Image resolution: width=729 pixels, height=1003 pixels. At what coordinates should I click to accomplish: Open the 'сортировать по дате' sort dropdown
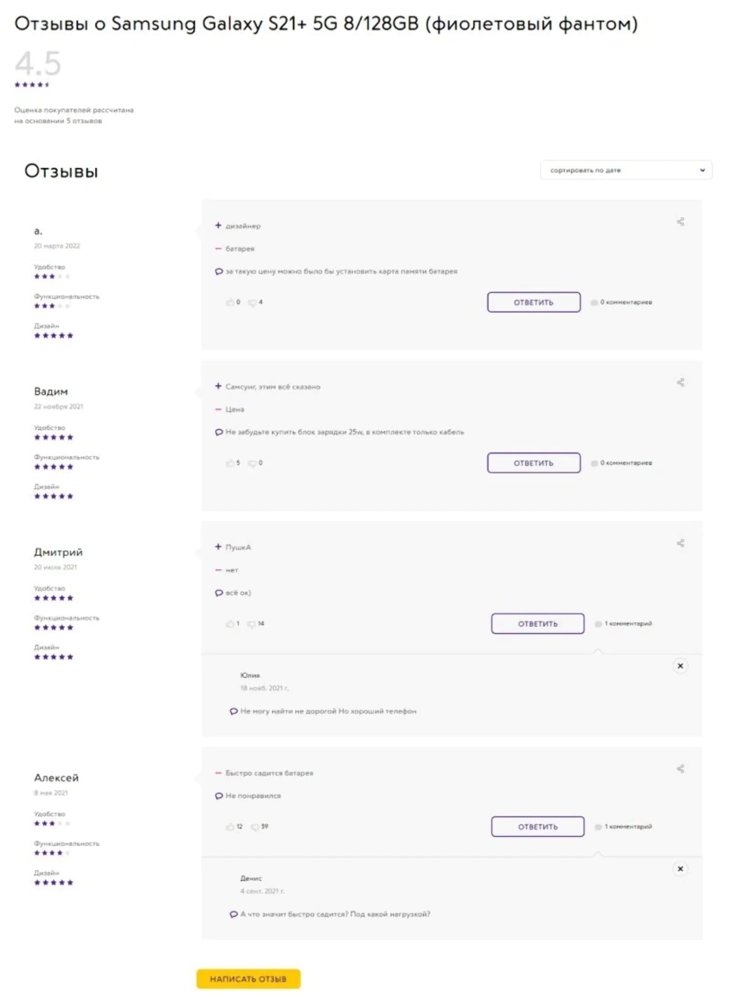(626, 170)
